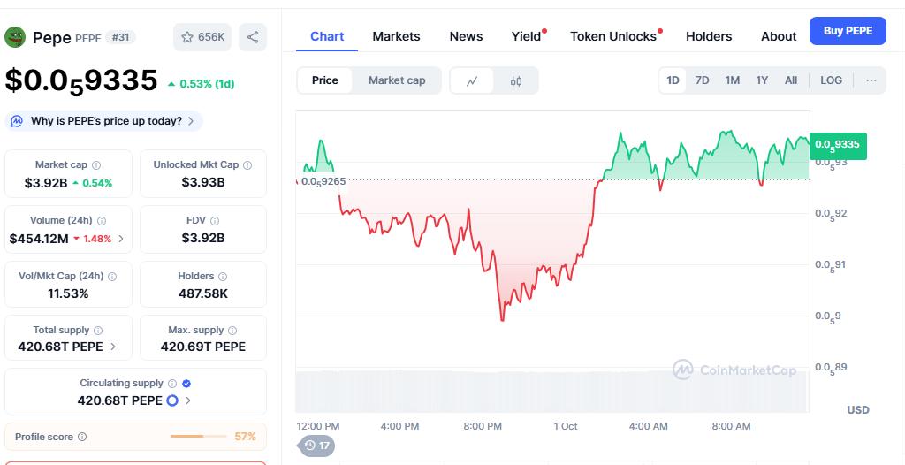Viewport: 905px width, 465px height.
Task: Click the Holders info icon
Action: [222, 277]
